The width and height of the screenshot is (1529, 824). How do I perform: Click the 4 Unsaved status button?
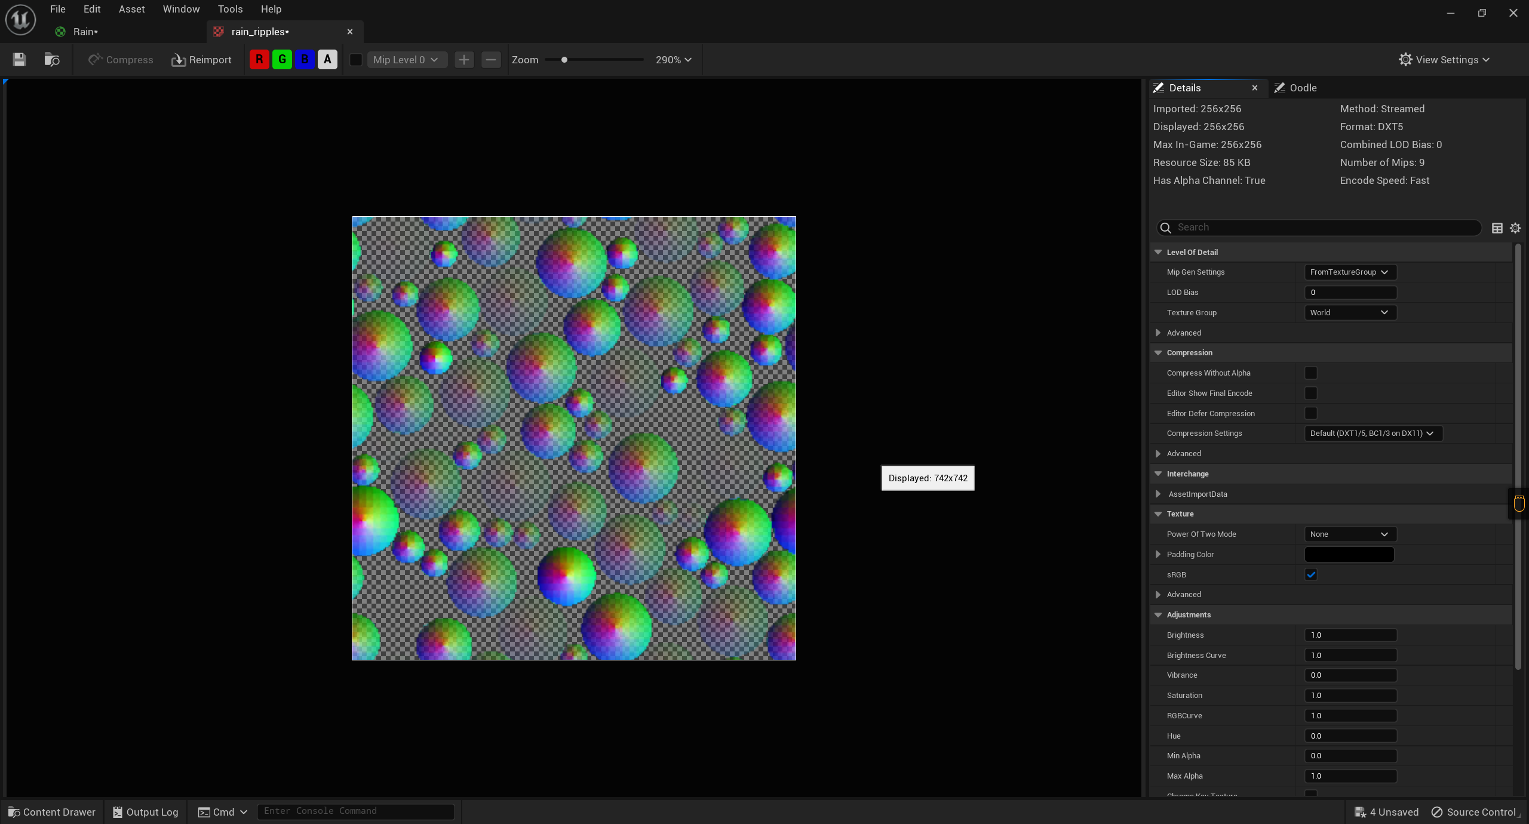[1386, 812]
